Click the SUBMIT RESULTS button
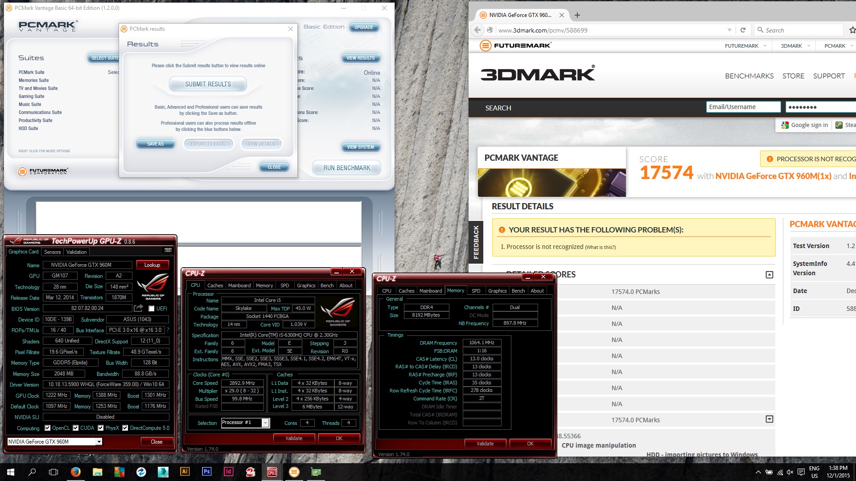Screen dimensions: 856x481 208,84
